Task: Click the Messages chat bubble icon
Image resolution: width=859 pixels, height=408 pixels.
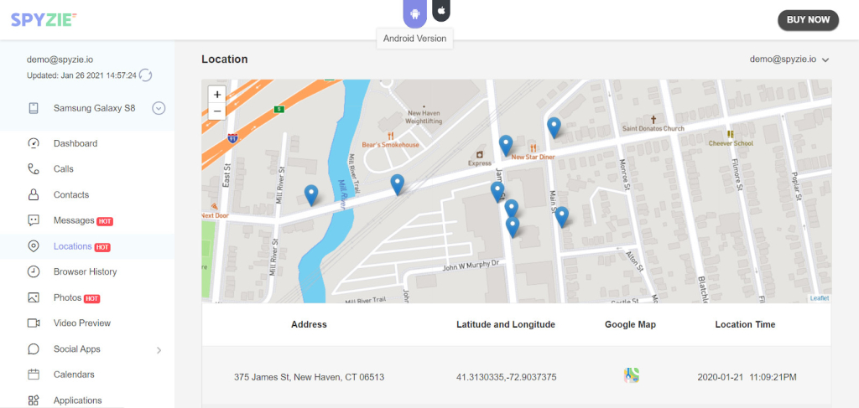Action: pyautogui.click(x=34, y=220)
